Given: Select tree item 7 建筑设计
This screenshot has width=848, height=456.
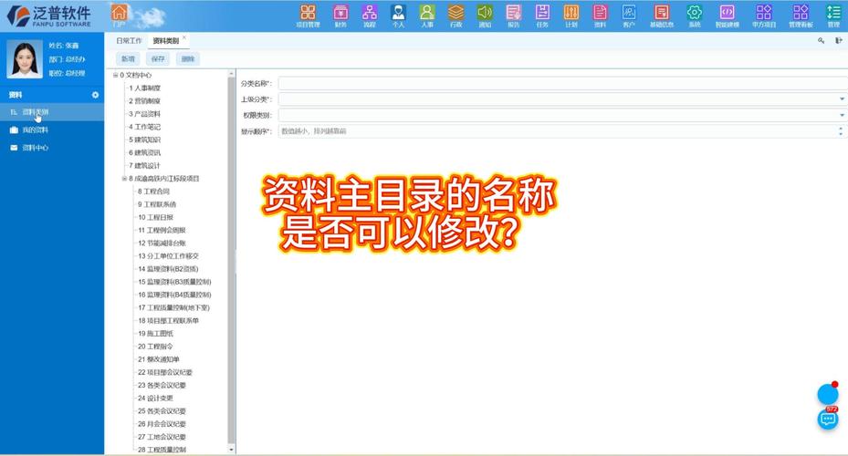Looking at the screenshot, I should 144,166.
